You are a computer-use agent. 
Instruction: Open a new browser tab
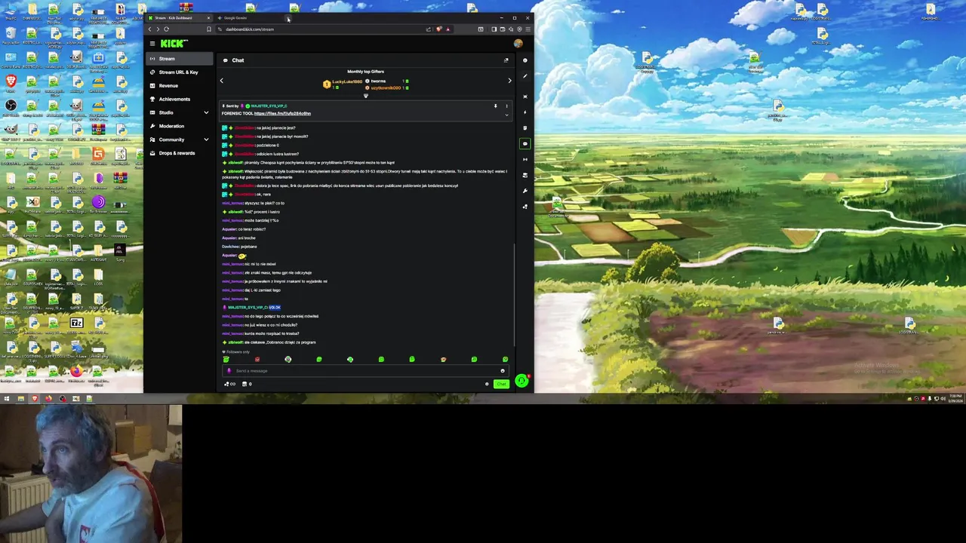(x=288, y=18)
